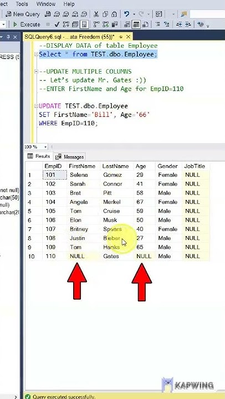Parse the query with checkmark icon
This screenshot has width=225, height=399.
tap(57, 25)
